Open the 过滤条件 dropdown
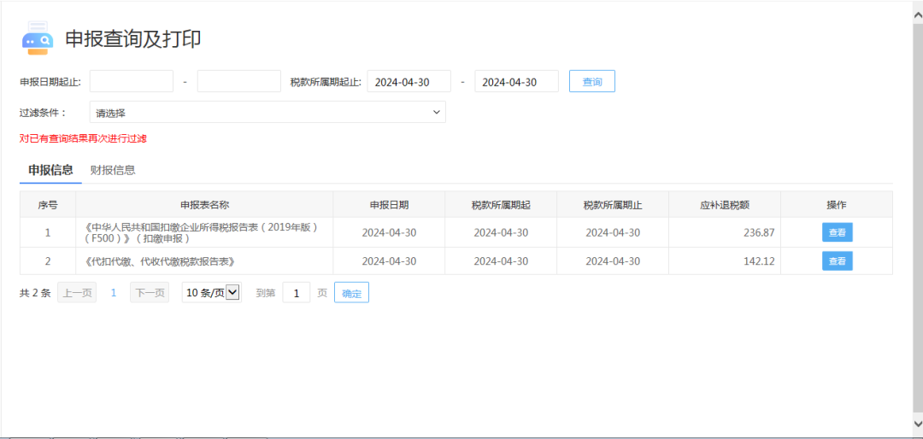 [267, 112]
